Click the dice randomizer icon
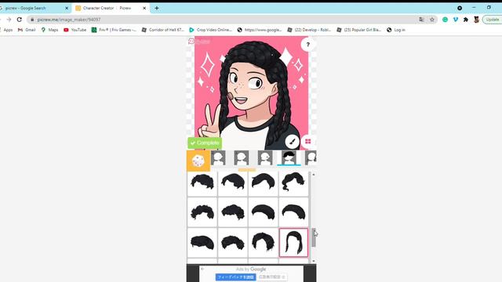This screenshot has height=282, width=502. [x=198, y=161]
